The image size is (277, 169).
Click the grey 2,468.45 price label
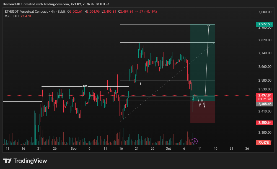(265, 104)
